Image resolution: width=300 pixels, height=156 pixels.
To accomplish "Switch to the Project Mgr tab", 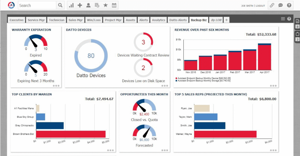I will click(x=113, y=20).
